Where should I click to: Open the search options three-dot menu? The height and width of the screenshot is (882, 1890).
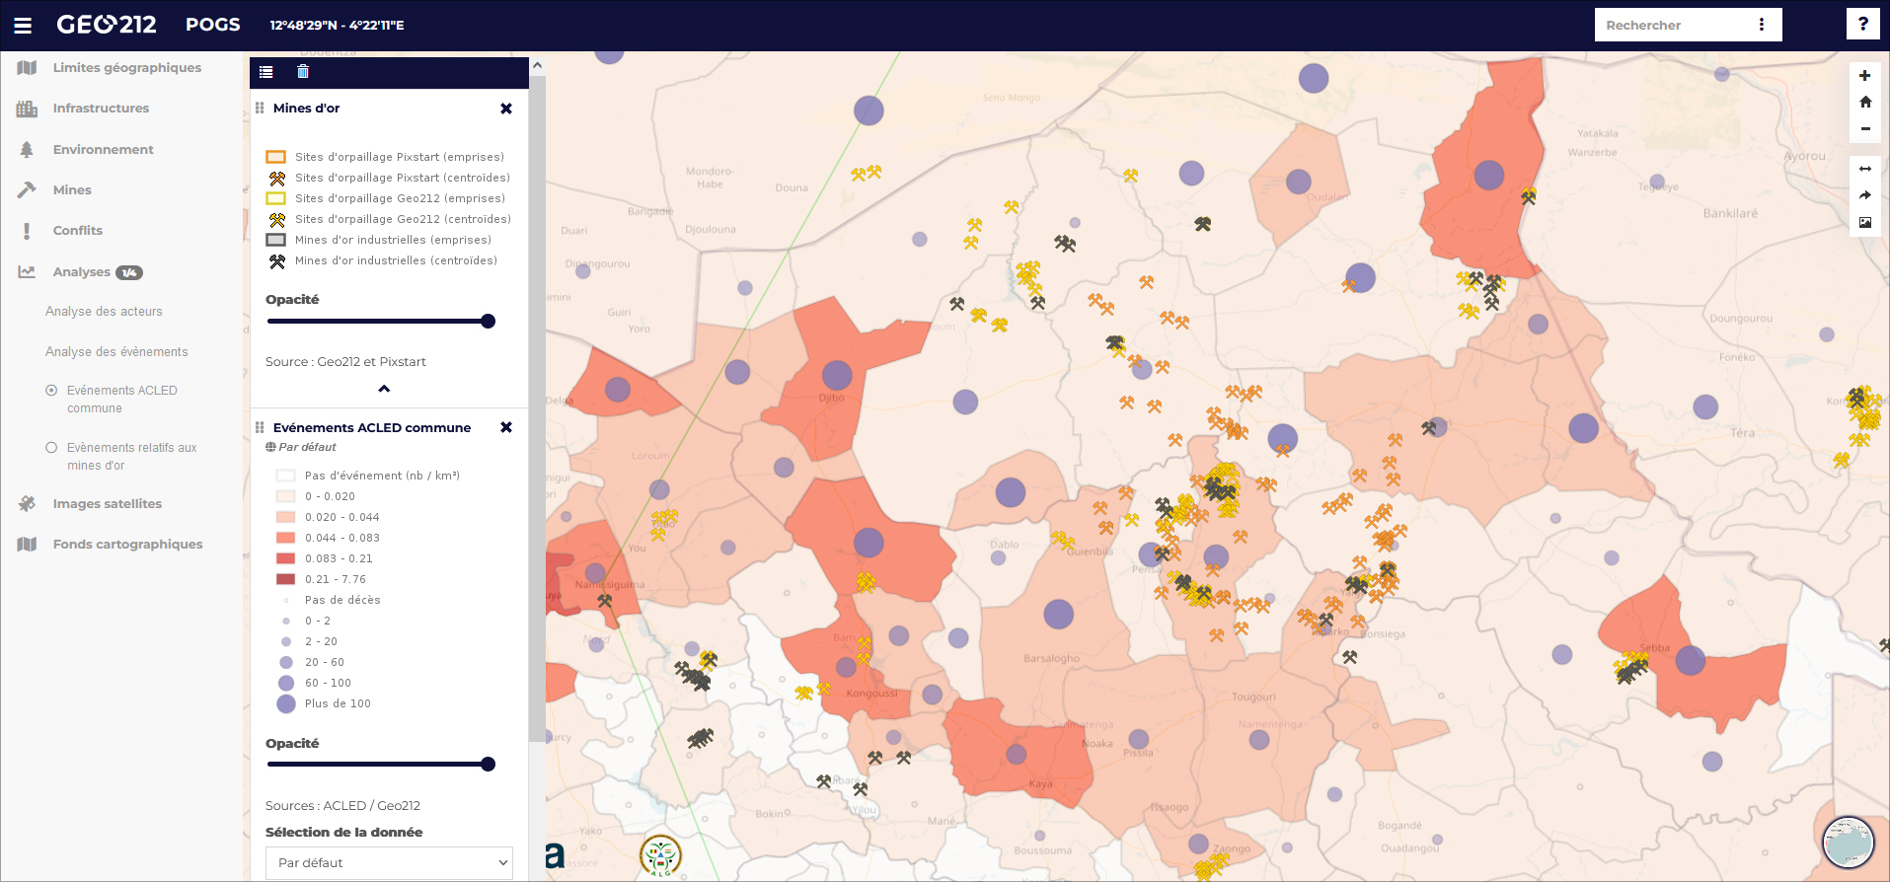pos(1762,25)
